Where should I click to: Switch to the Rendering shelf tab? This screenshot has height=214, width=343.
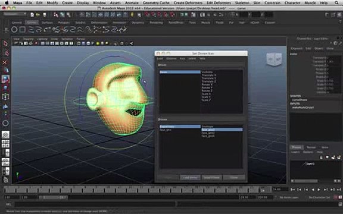156,23
